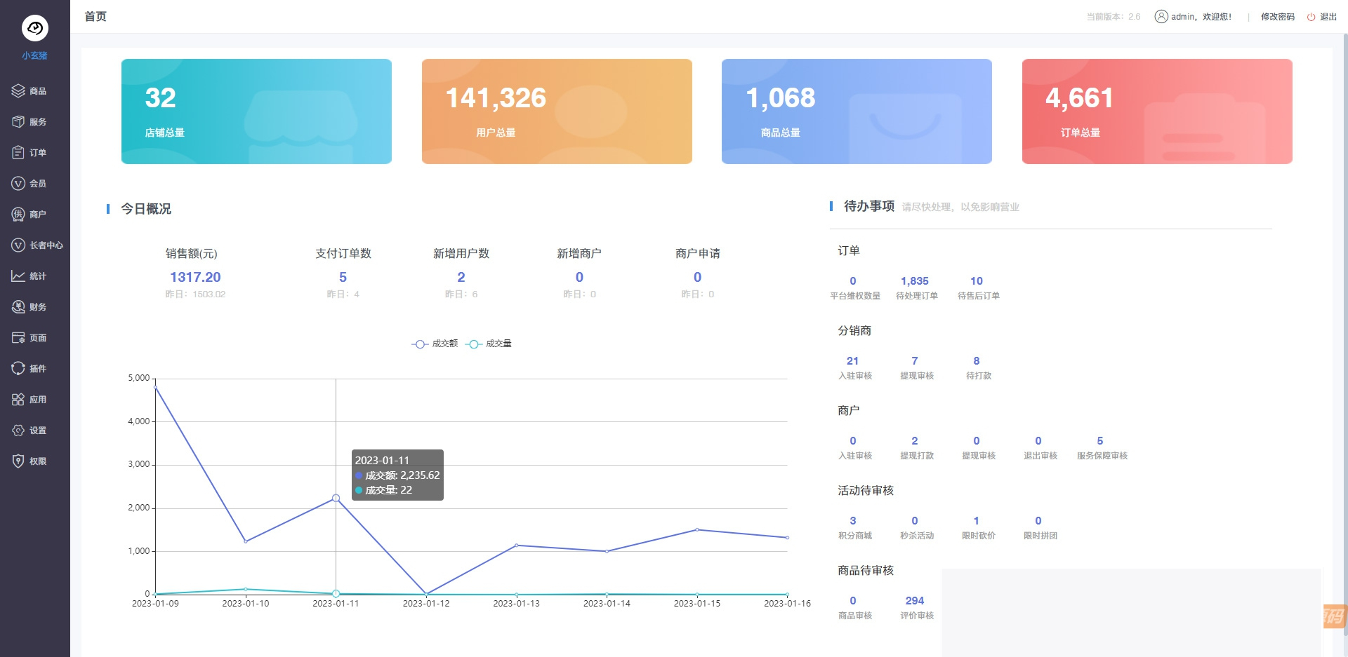The image size is (1348, 657).
Task: Click the 2023-01-11 data point on the chart
Action: pyautogui.click(x=336, y=497)
